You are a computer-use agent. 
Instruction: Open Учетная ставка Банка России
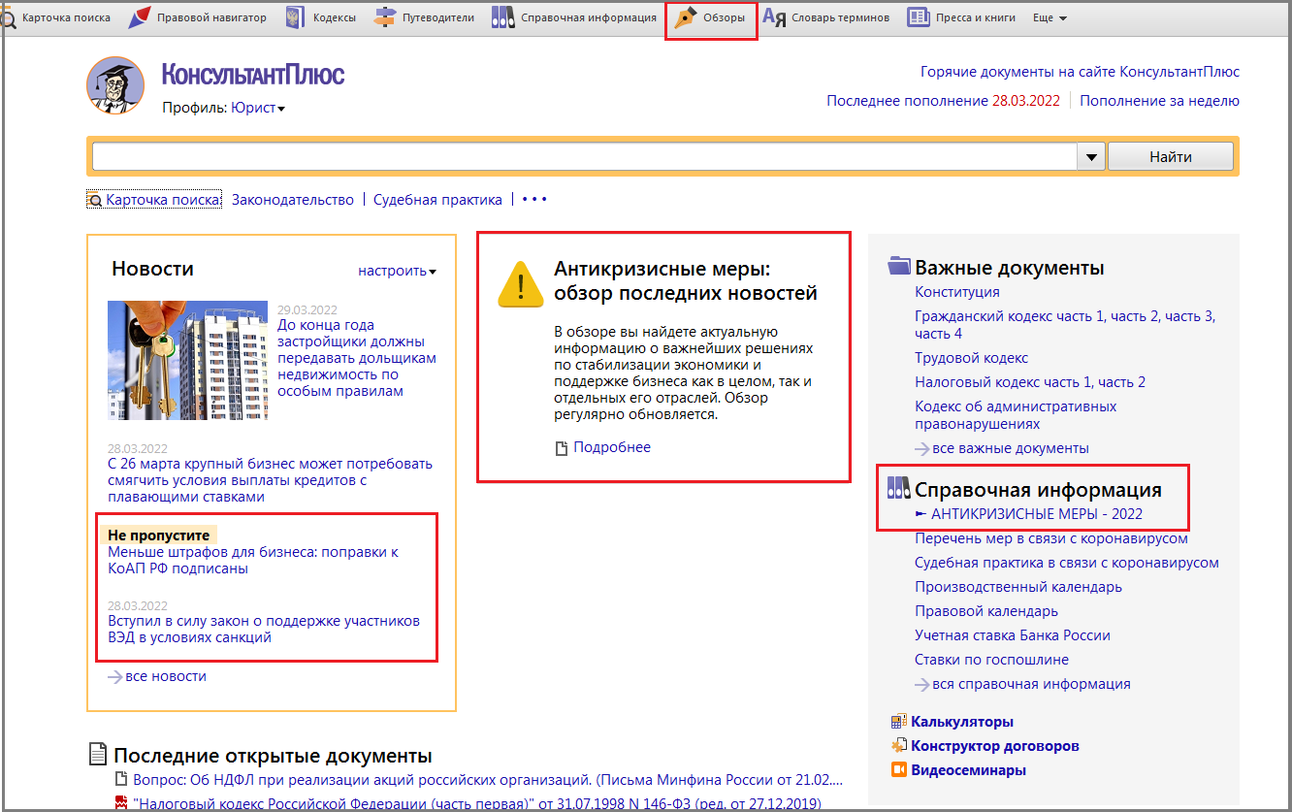1013,635
